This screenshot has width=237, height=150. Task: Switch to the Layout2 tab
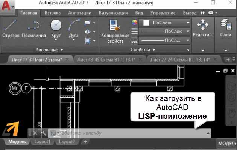click(x=67, y=142)
